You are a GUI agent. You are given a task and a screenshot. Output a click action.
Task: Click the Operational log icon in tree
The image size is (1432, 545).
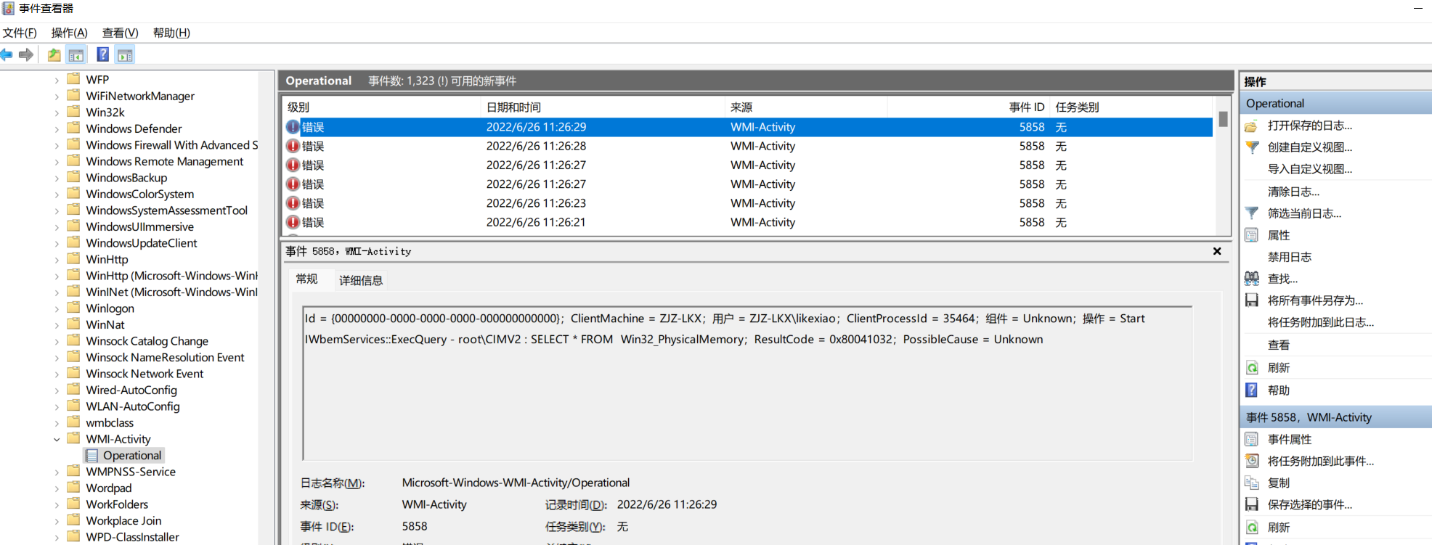[92, 456]
